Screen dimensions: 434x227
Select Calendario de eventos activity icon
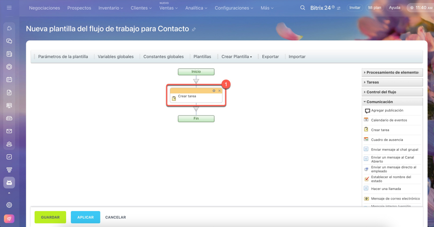(366, 119)
